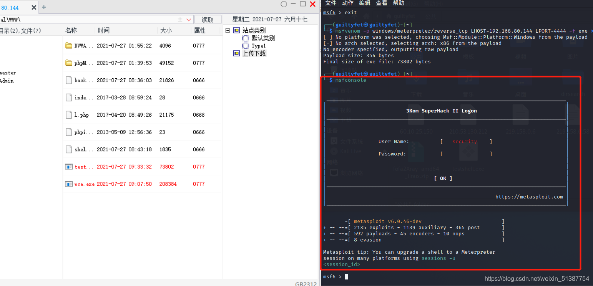Click timestamp 2021-07-27 09:33:32
Image resolution: width=593 pixels, height=286 pixels.
124,167
